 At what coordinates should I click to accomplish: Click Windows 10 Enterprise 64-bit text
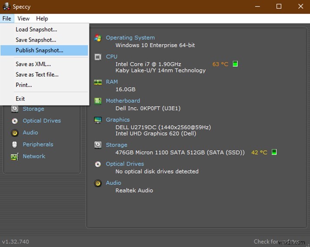click(x=155, y=45)
